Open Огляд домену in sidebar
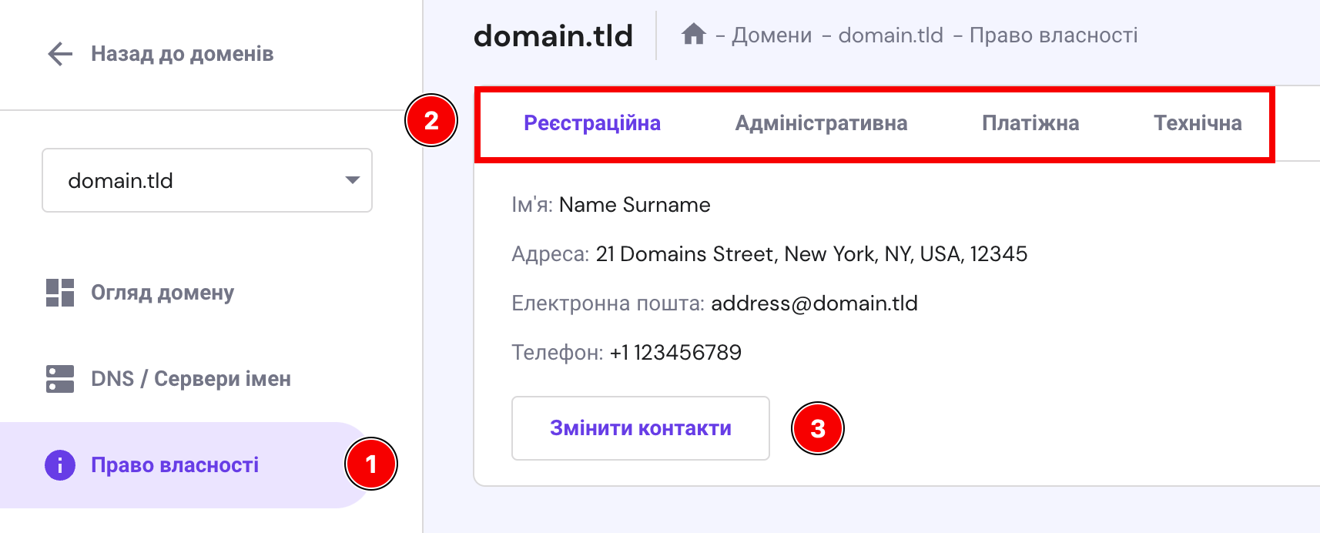Viewport: 1320px width, 533px height. [x=162, y=293]
